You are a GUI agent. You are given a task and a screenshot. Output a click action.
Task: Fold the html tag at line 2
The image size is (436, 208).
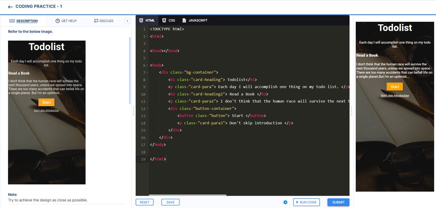pyautogui.click(x=147, y=37)
